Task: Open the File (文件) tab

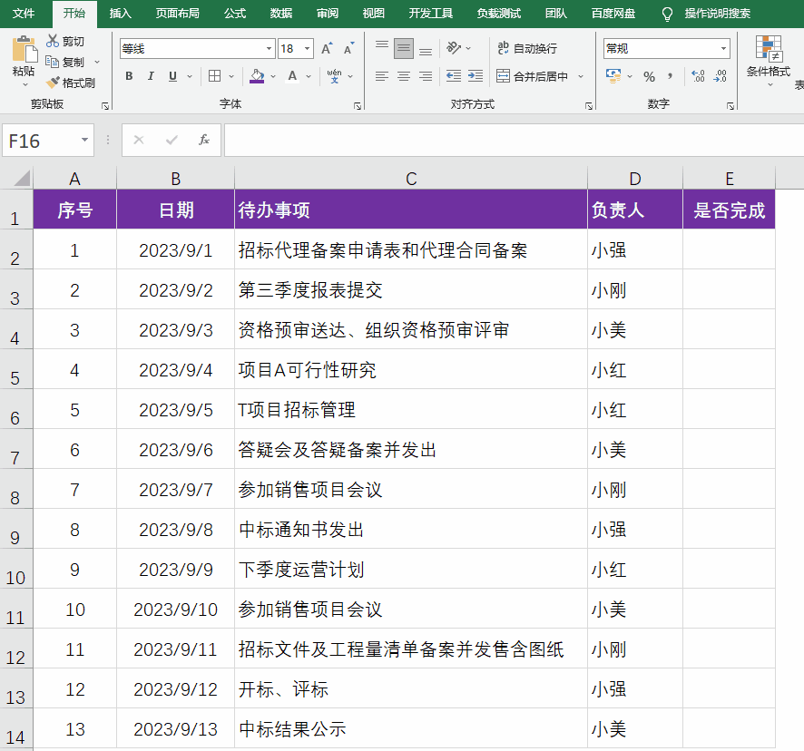Action: coord(24,14)
